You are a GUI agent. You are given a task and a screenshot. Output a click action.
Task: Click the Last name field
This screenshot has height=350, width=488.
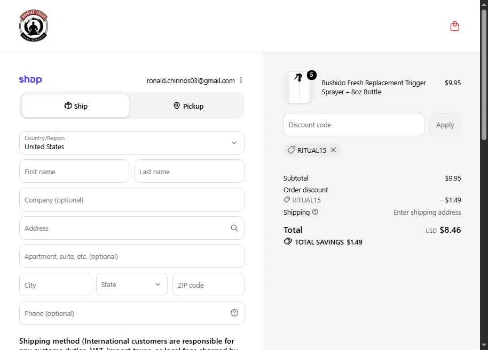[x=189, y=171]
